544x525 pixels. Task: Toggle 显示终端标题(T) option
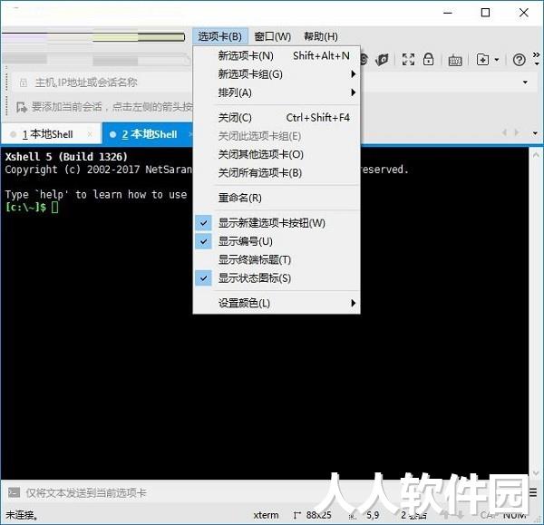point(277,259)
